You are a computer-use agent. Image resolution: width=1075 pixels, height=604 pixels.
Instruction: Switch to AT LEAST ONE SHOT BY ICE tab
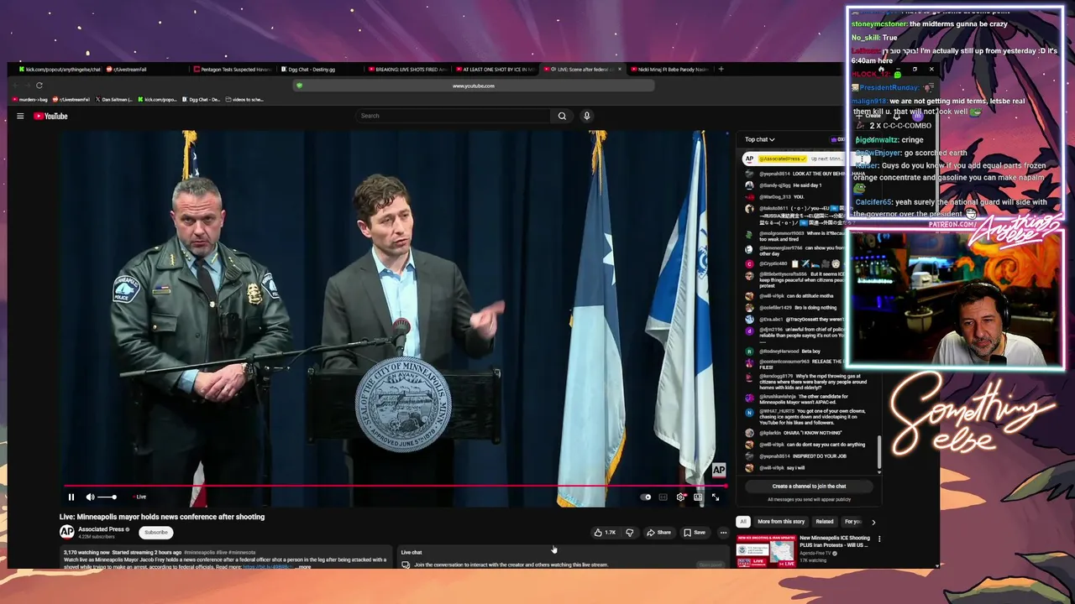495,70
